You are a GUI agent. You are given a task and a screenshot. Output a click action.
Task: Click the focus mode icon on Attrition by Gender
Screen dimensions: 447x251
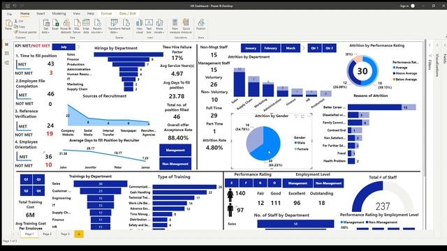coord(302,116)
